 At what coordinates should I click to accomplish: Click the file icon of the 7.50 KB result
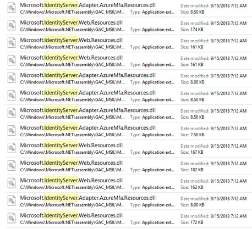pos(12,131)
